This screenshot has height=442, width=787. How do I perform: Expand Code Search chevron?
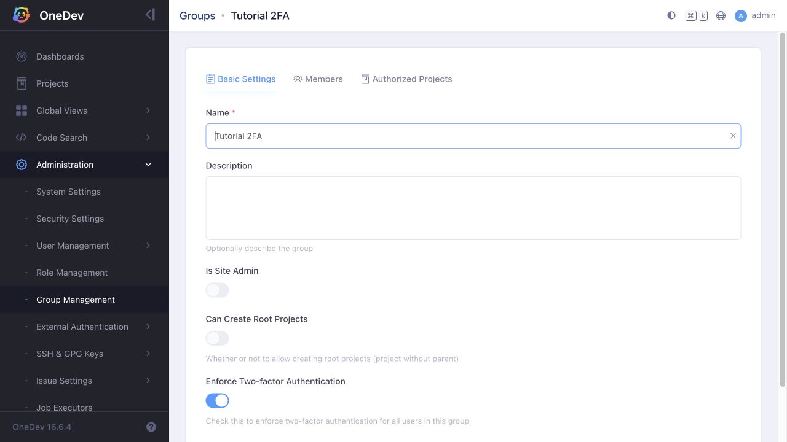[148, 138]
